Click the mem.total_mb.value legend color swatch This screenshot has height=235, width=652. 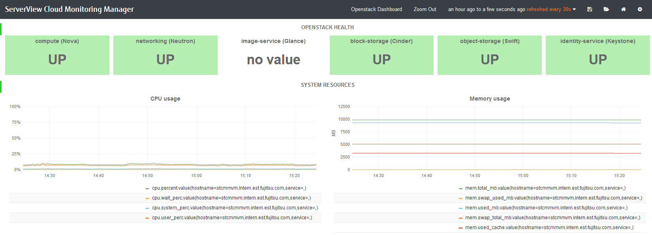tap(460, 188)
